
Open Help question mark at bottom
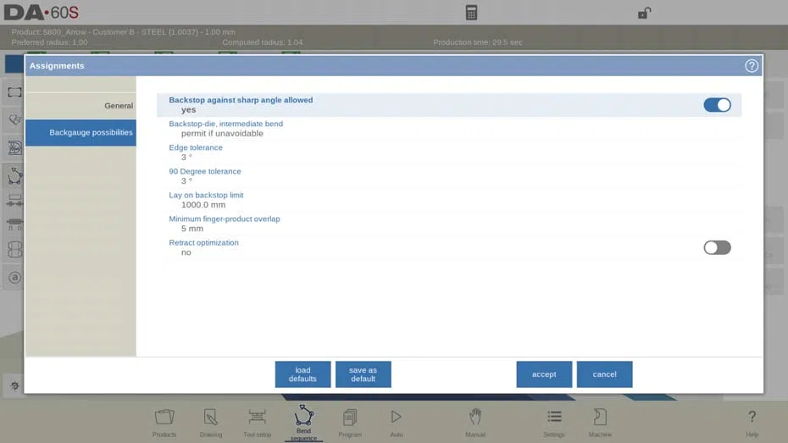click(752, 423)
